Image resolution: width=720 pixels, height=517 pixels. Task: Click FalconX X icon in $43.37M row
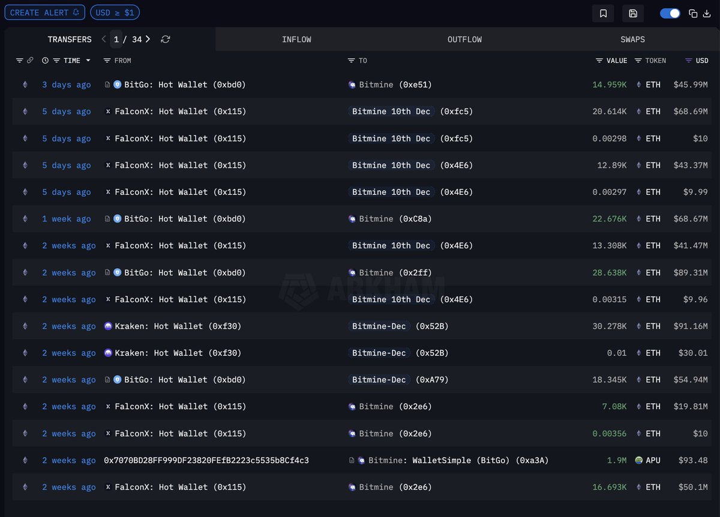108,165
